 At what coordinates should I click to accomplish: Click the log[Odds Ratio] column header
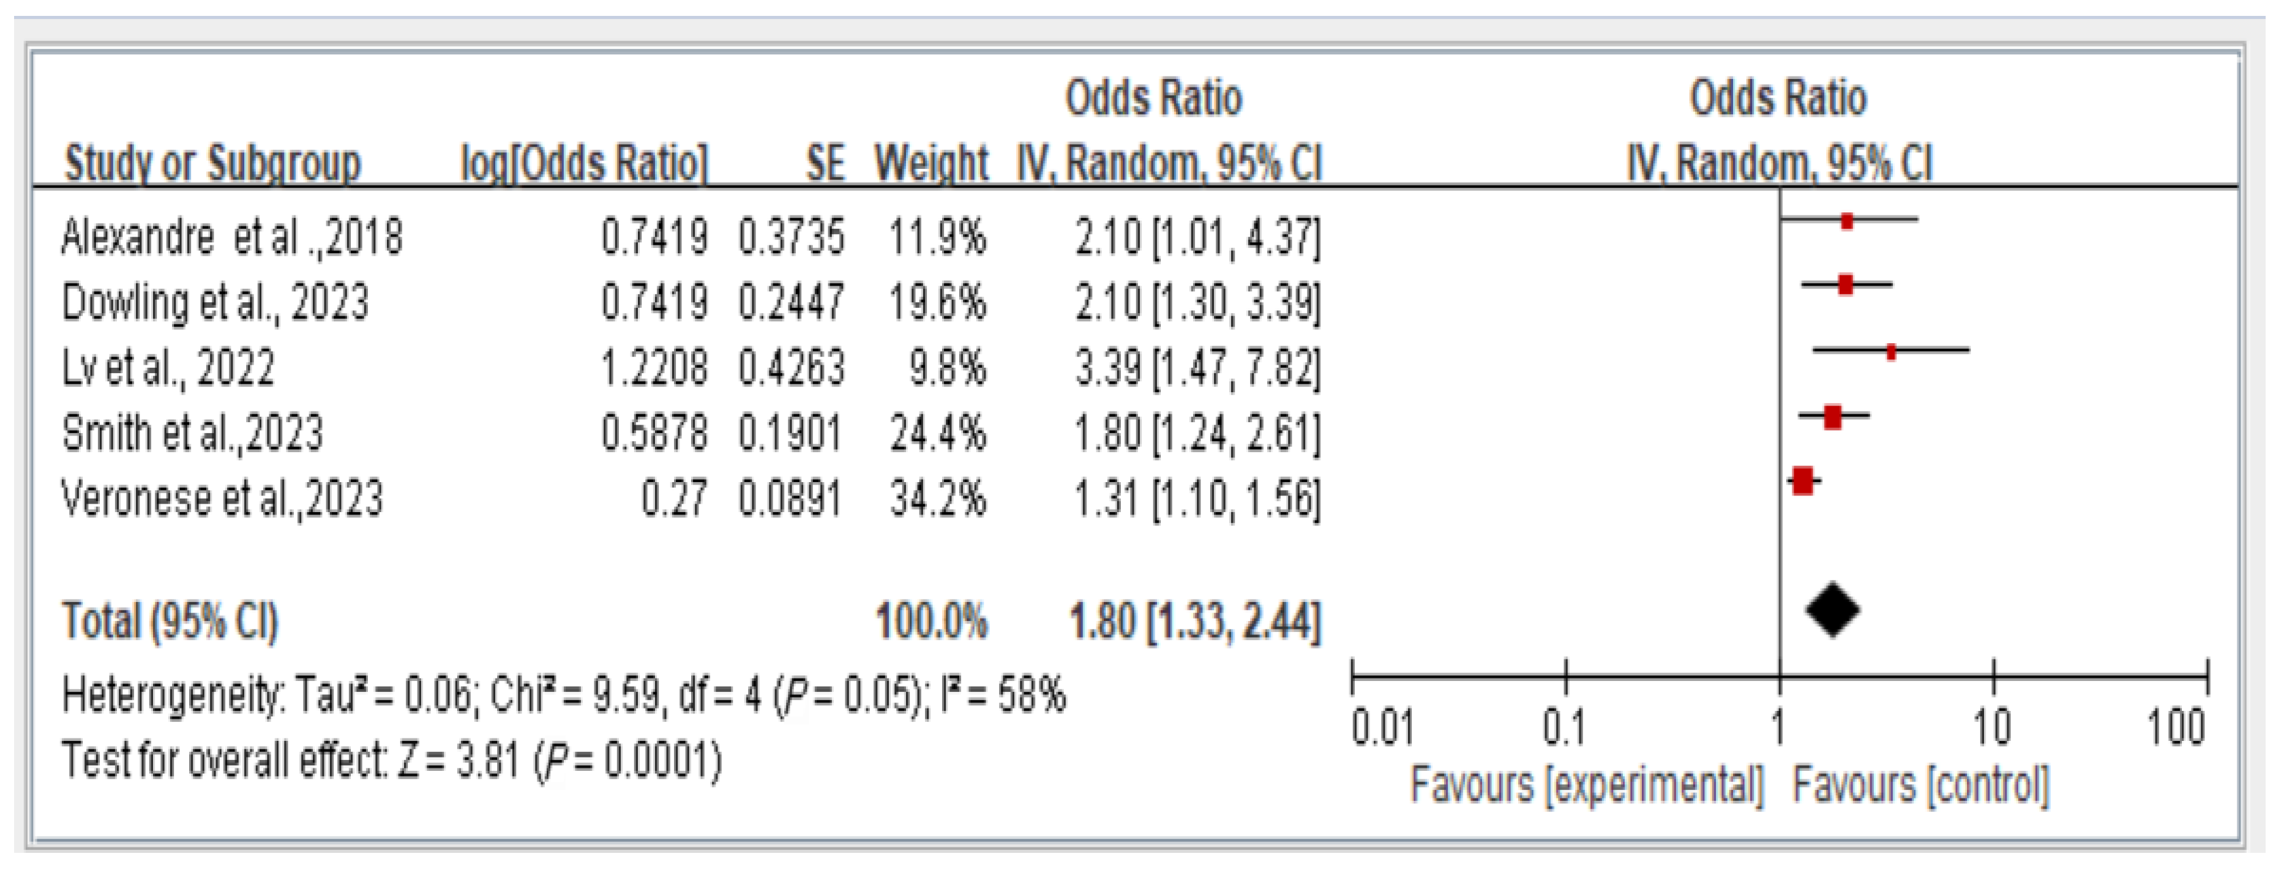pos(584,163)
